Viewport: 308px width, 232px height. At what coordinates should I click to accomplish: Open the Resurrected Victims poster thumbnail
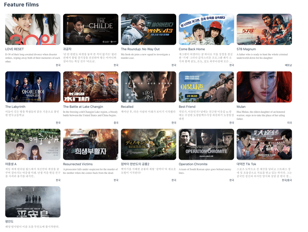coord(90,144)
